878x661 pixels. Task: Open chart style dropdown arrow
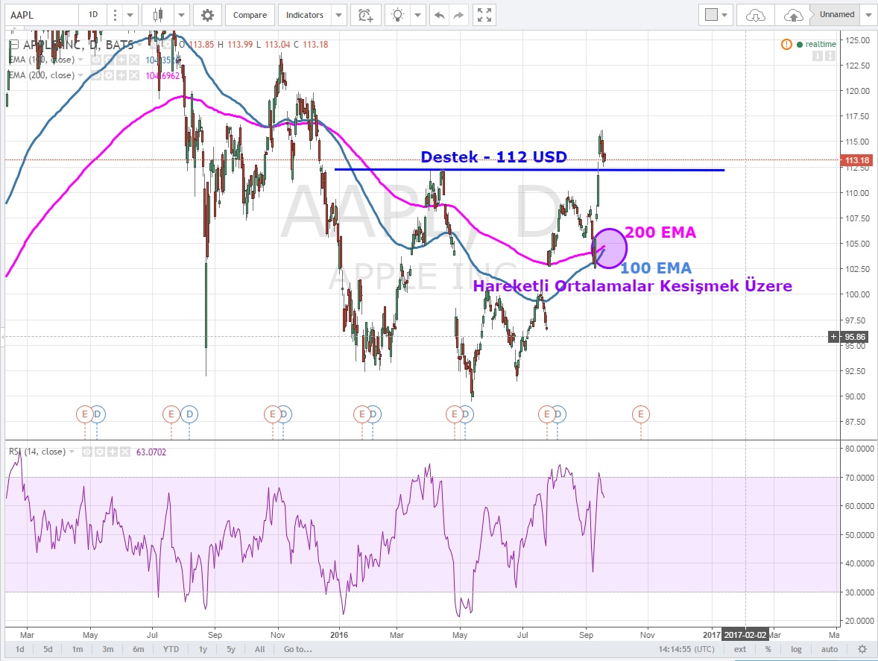pos(182,15)
